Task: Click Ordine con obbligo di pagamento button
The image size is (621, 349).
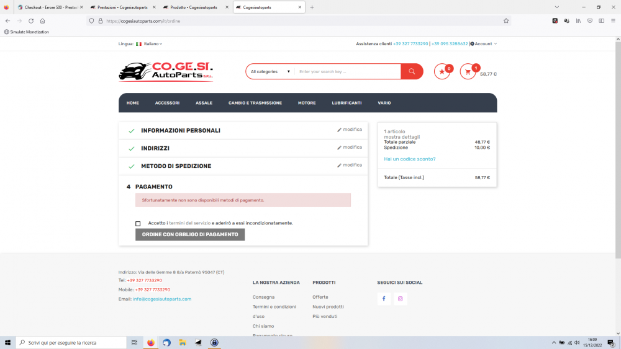Action: click(190, 234)
